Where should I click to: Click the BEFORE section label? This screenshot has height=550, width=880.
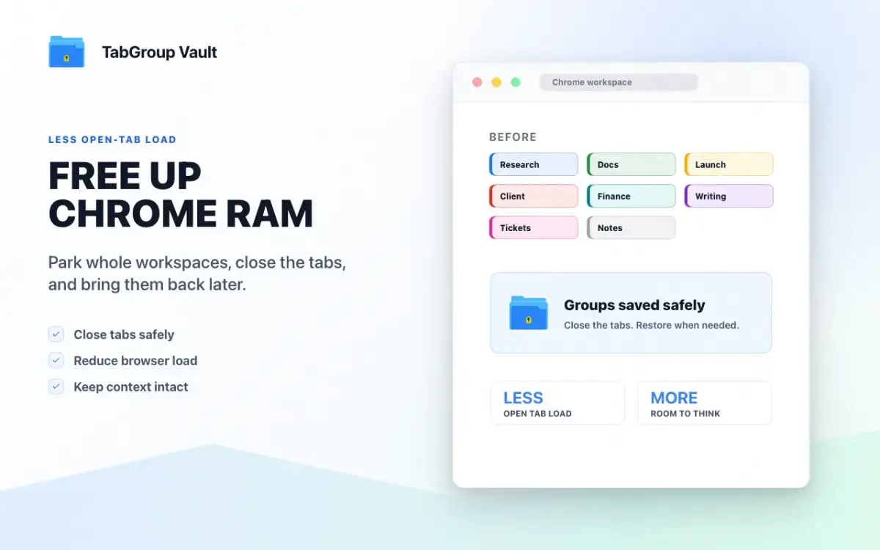513,137
